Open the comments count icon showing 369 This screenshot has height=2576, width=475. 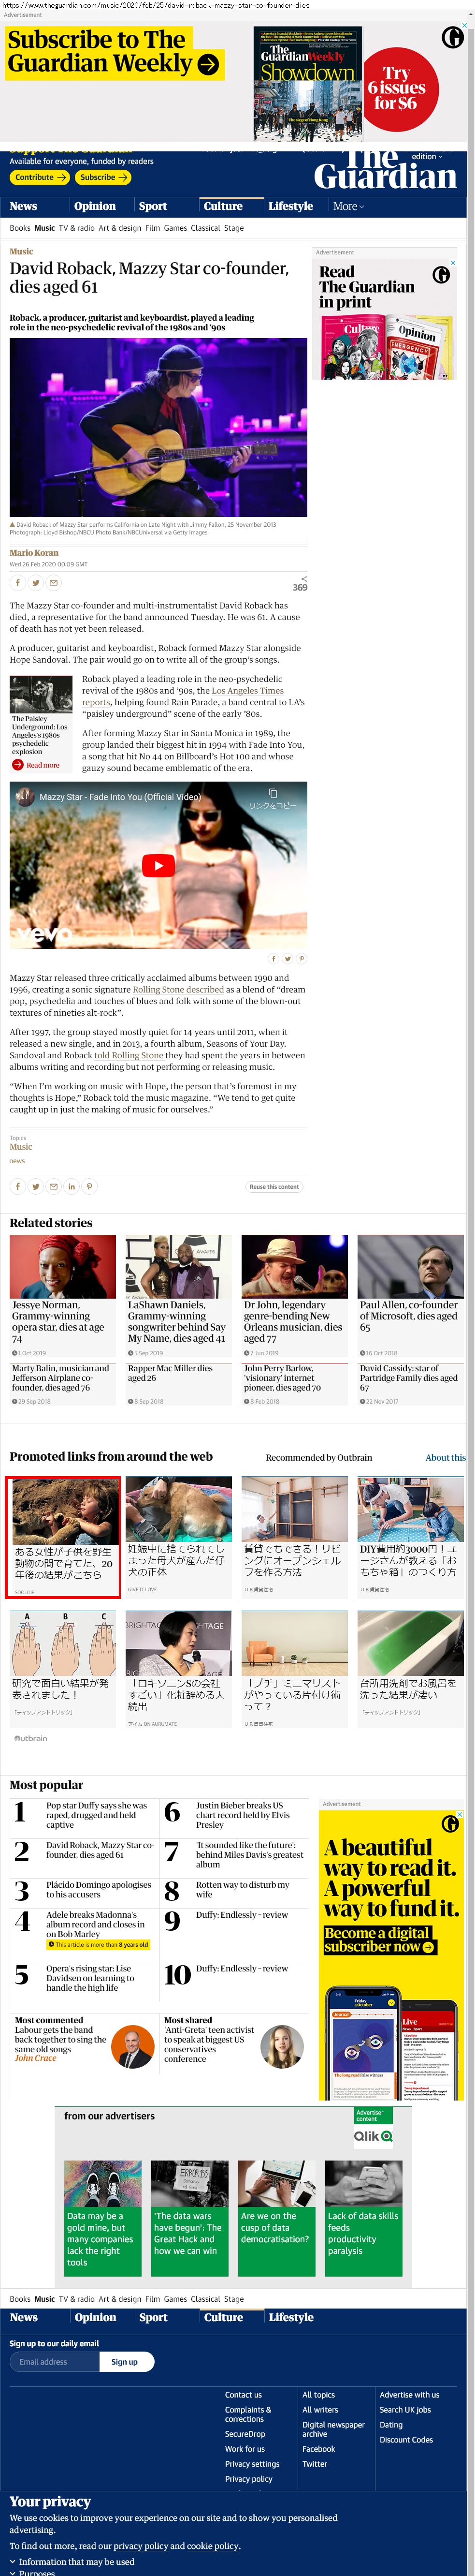301,584
